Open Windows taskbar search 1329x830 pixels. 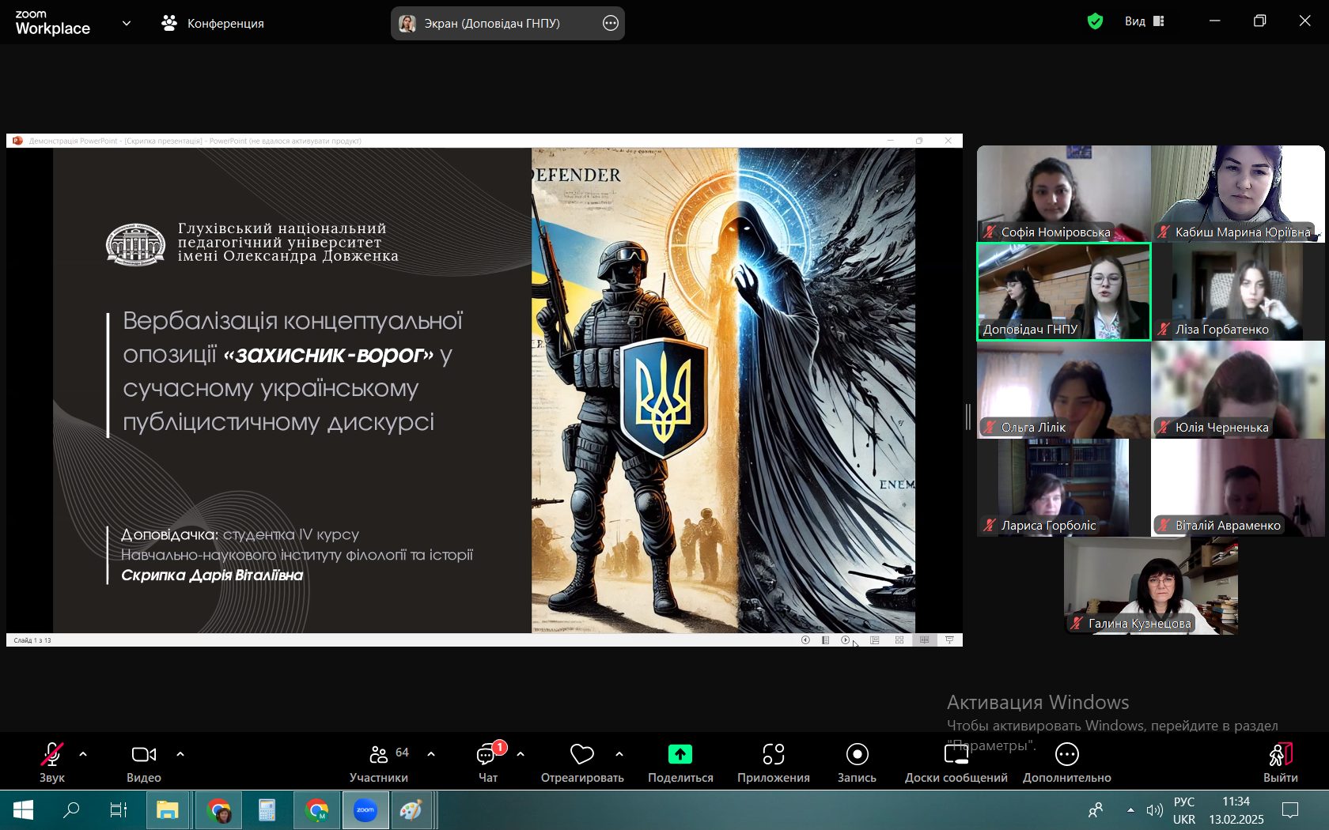[71, 810]
